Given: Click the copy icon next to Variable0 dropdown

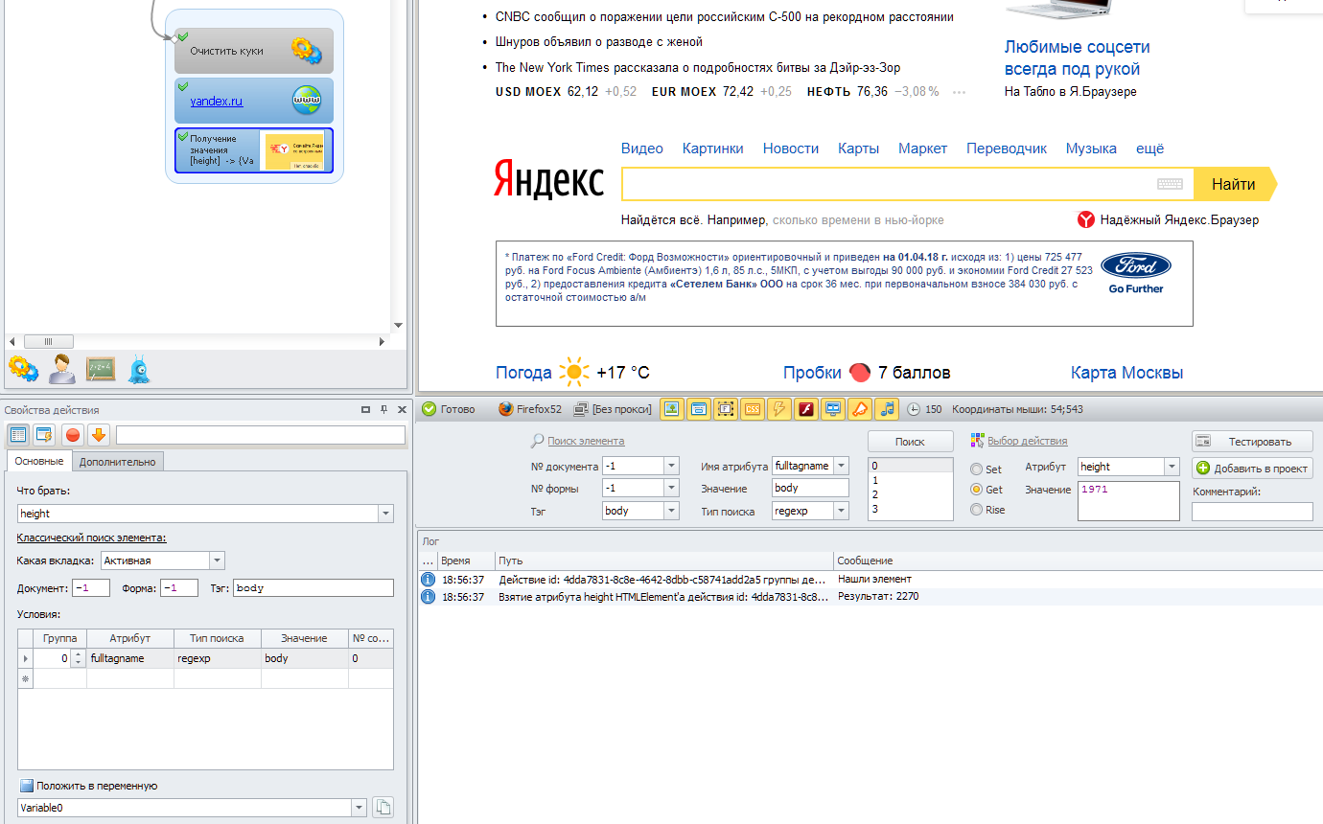Looking at the screenshot, I should 383,808.
